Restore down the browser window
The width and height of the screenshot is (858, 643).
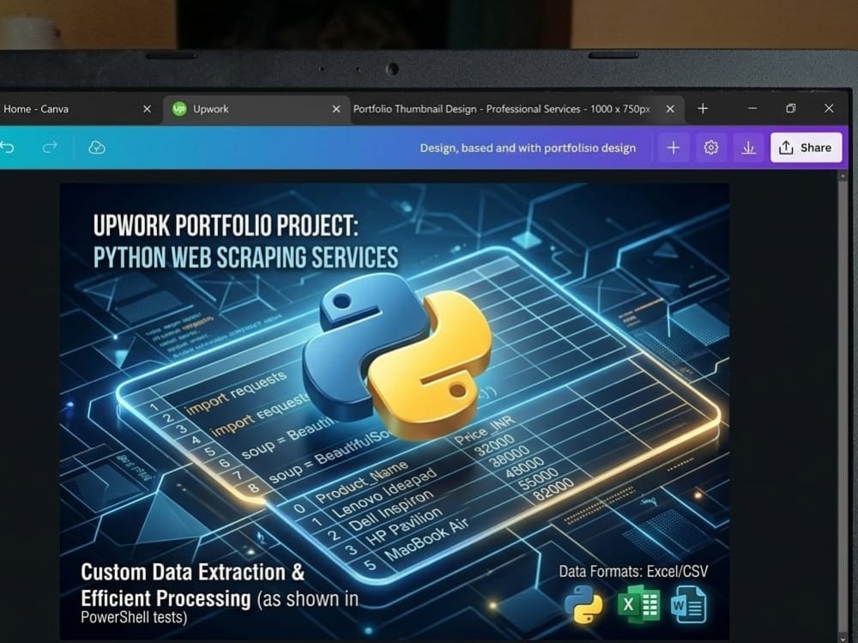[791, 108]
